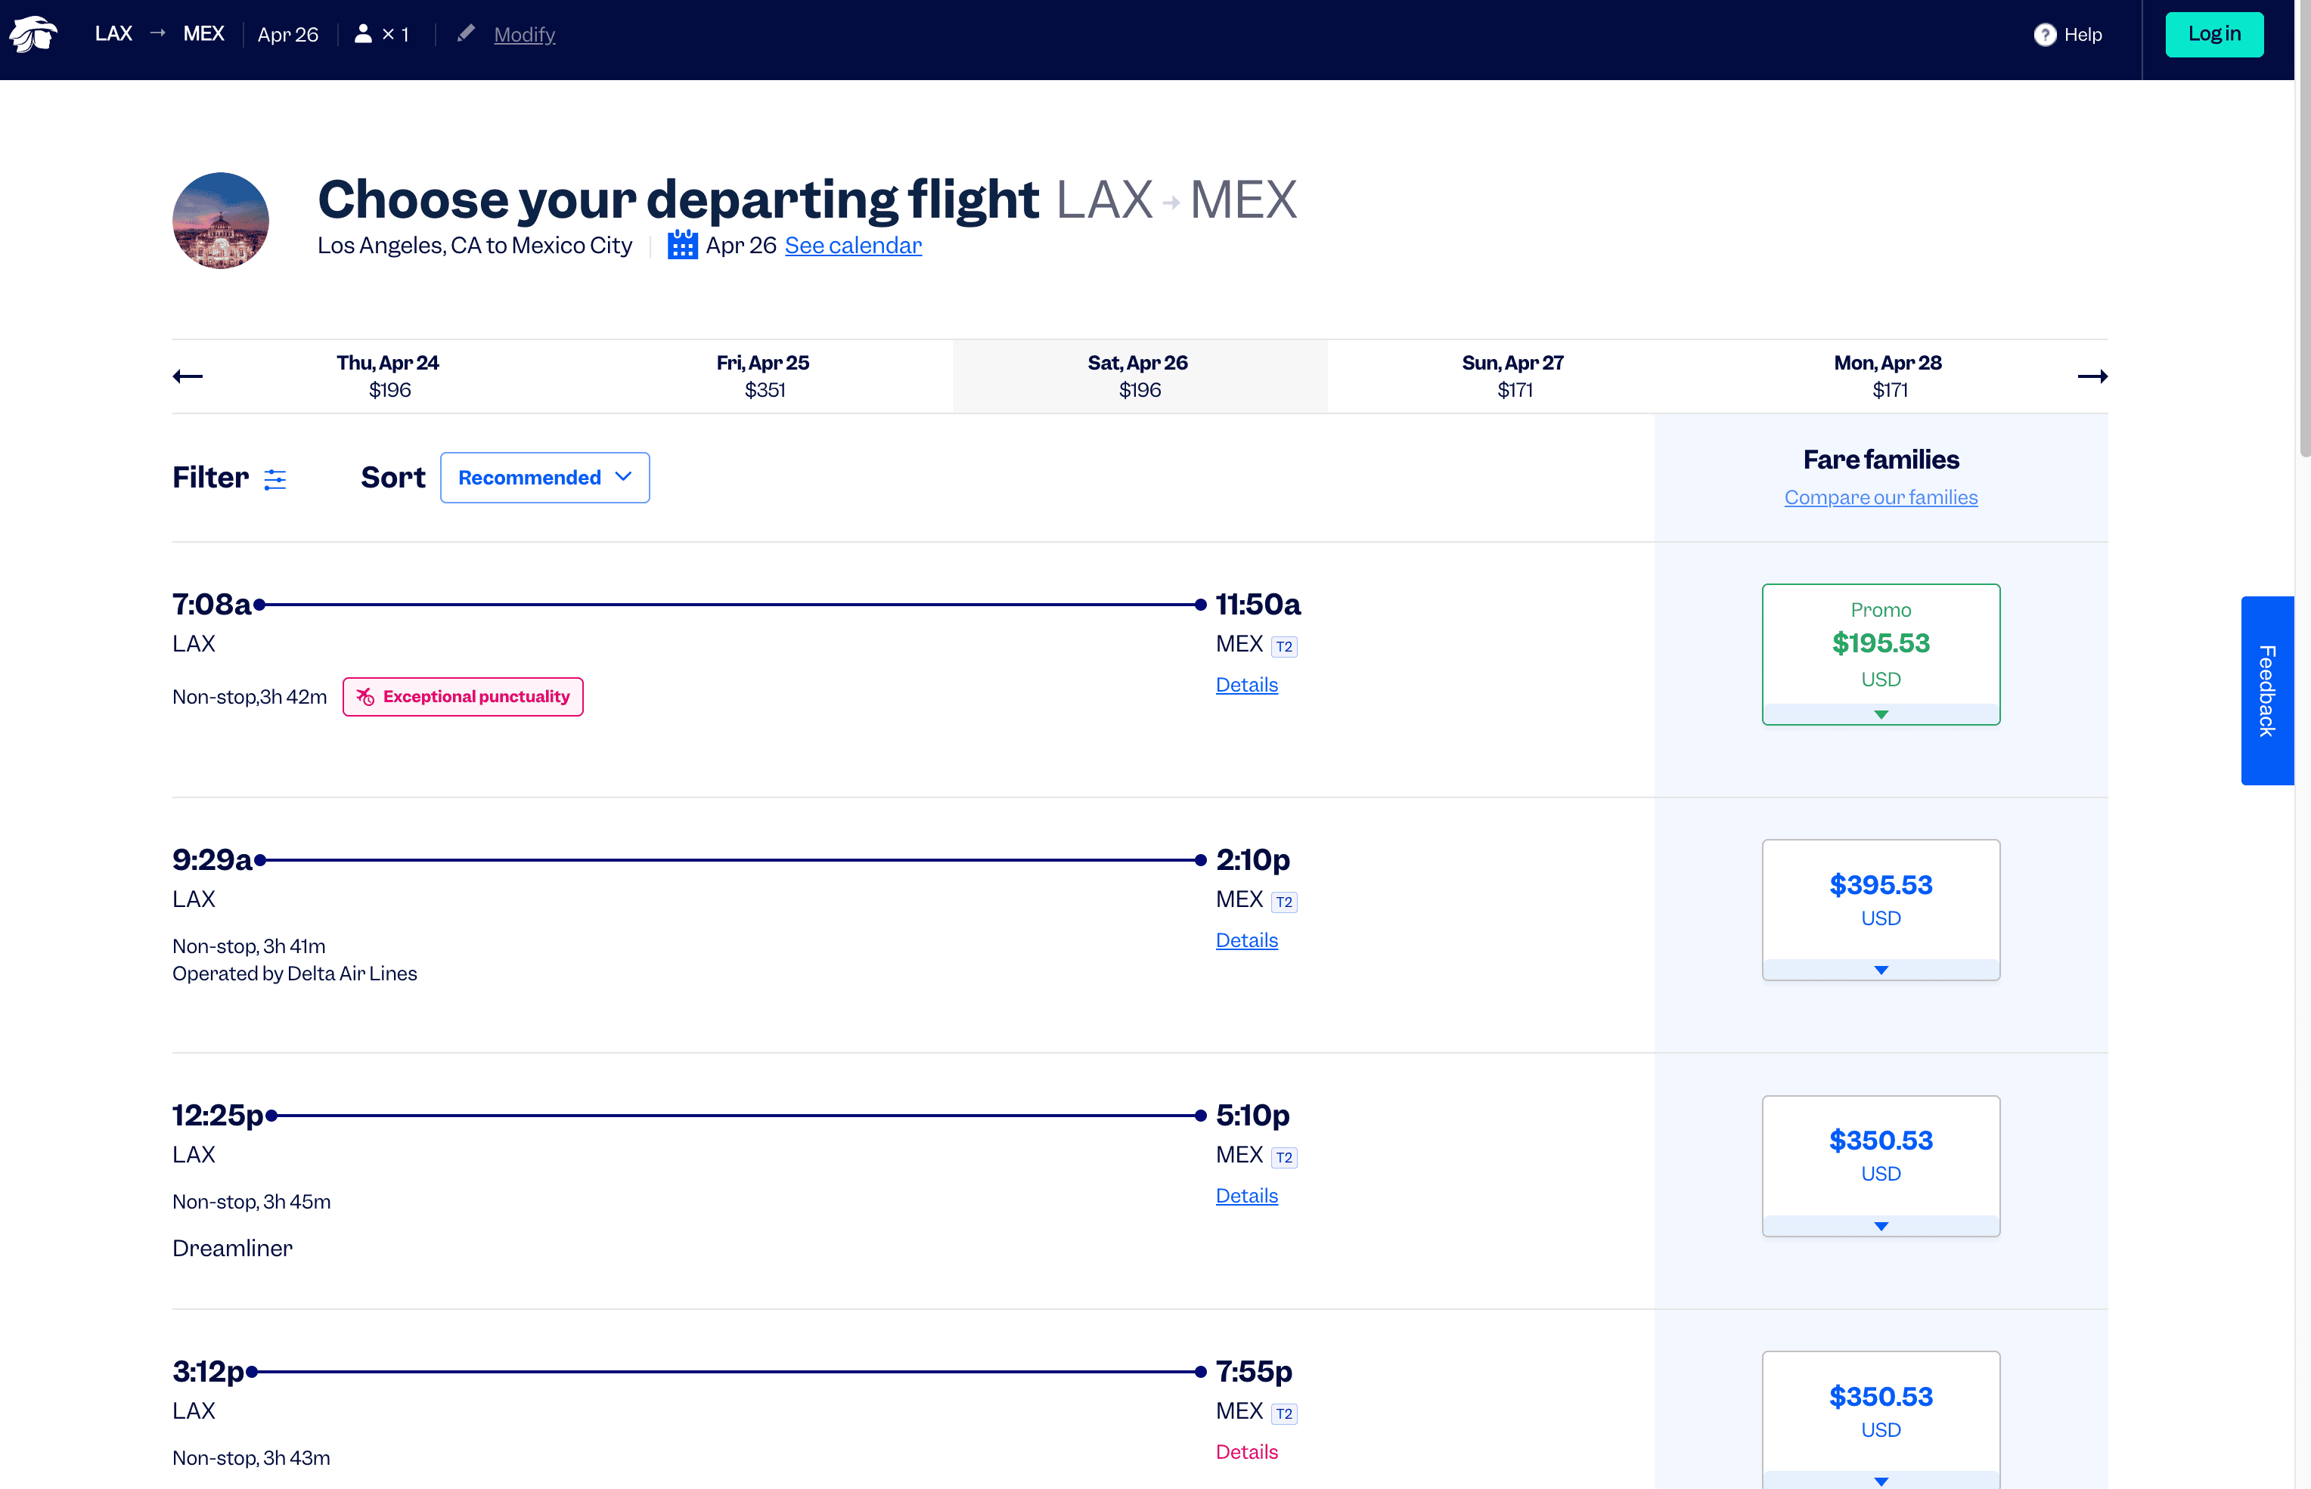Viewport: 2311px width, 1489px height.
Task: Expand the $195.53 Promo fare card
Action: (1879, 714)
